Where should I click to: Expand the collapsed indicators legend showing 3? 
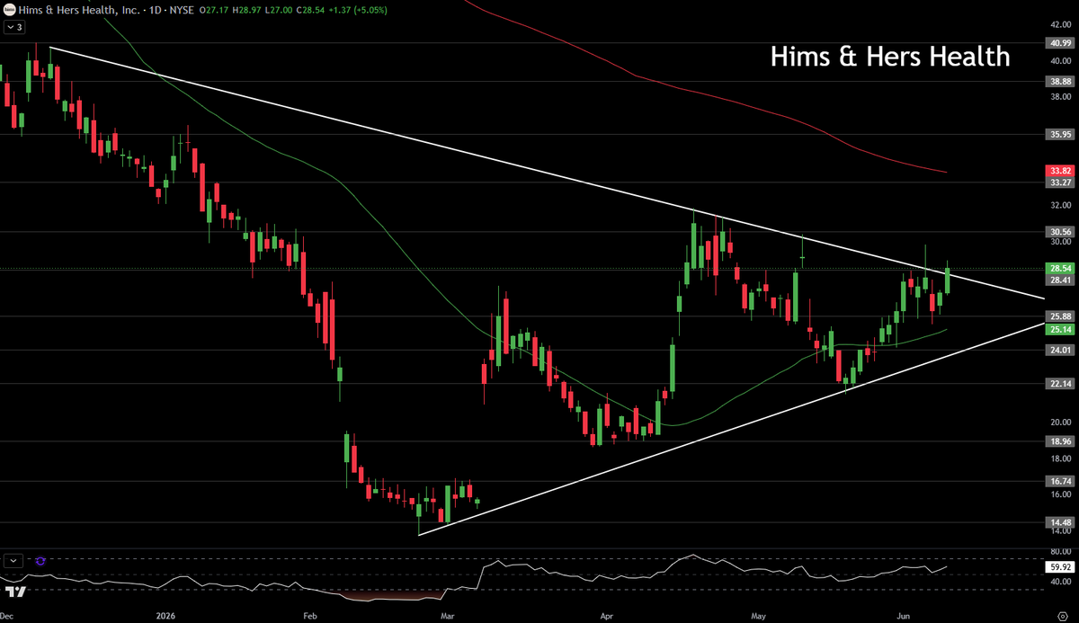(14, 27)
